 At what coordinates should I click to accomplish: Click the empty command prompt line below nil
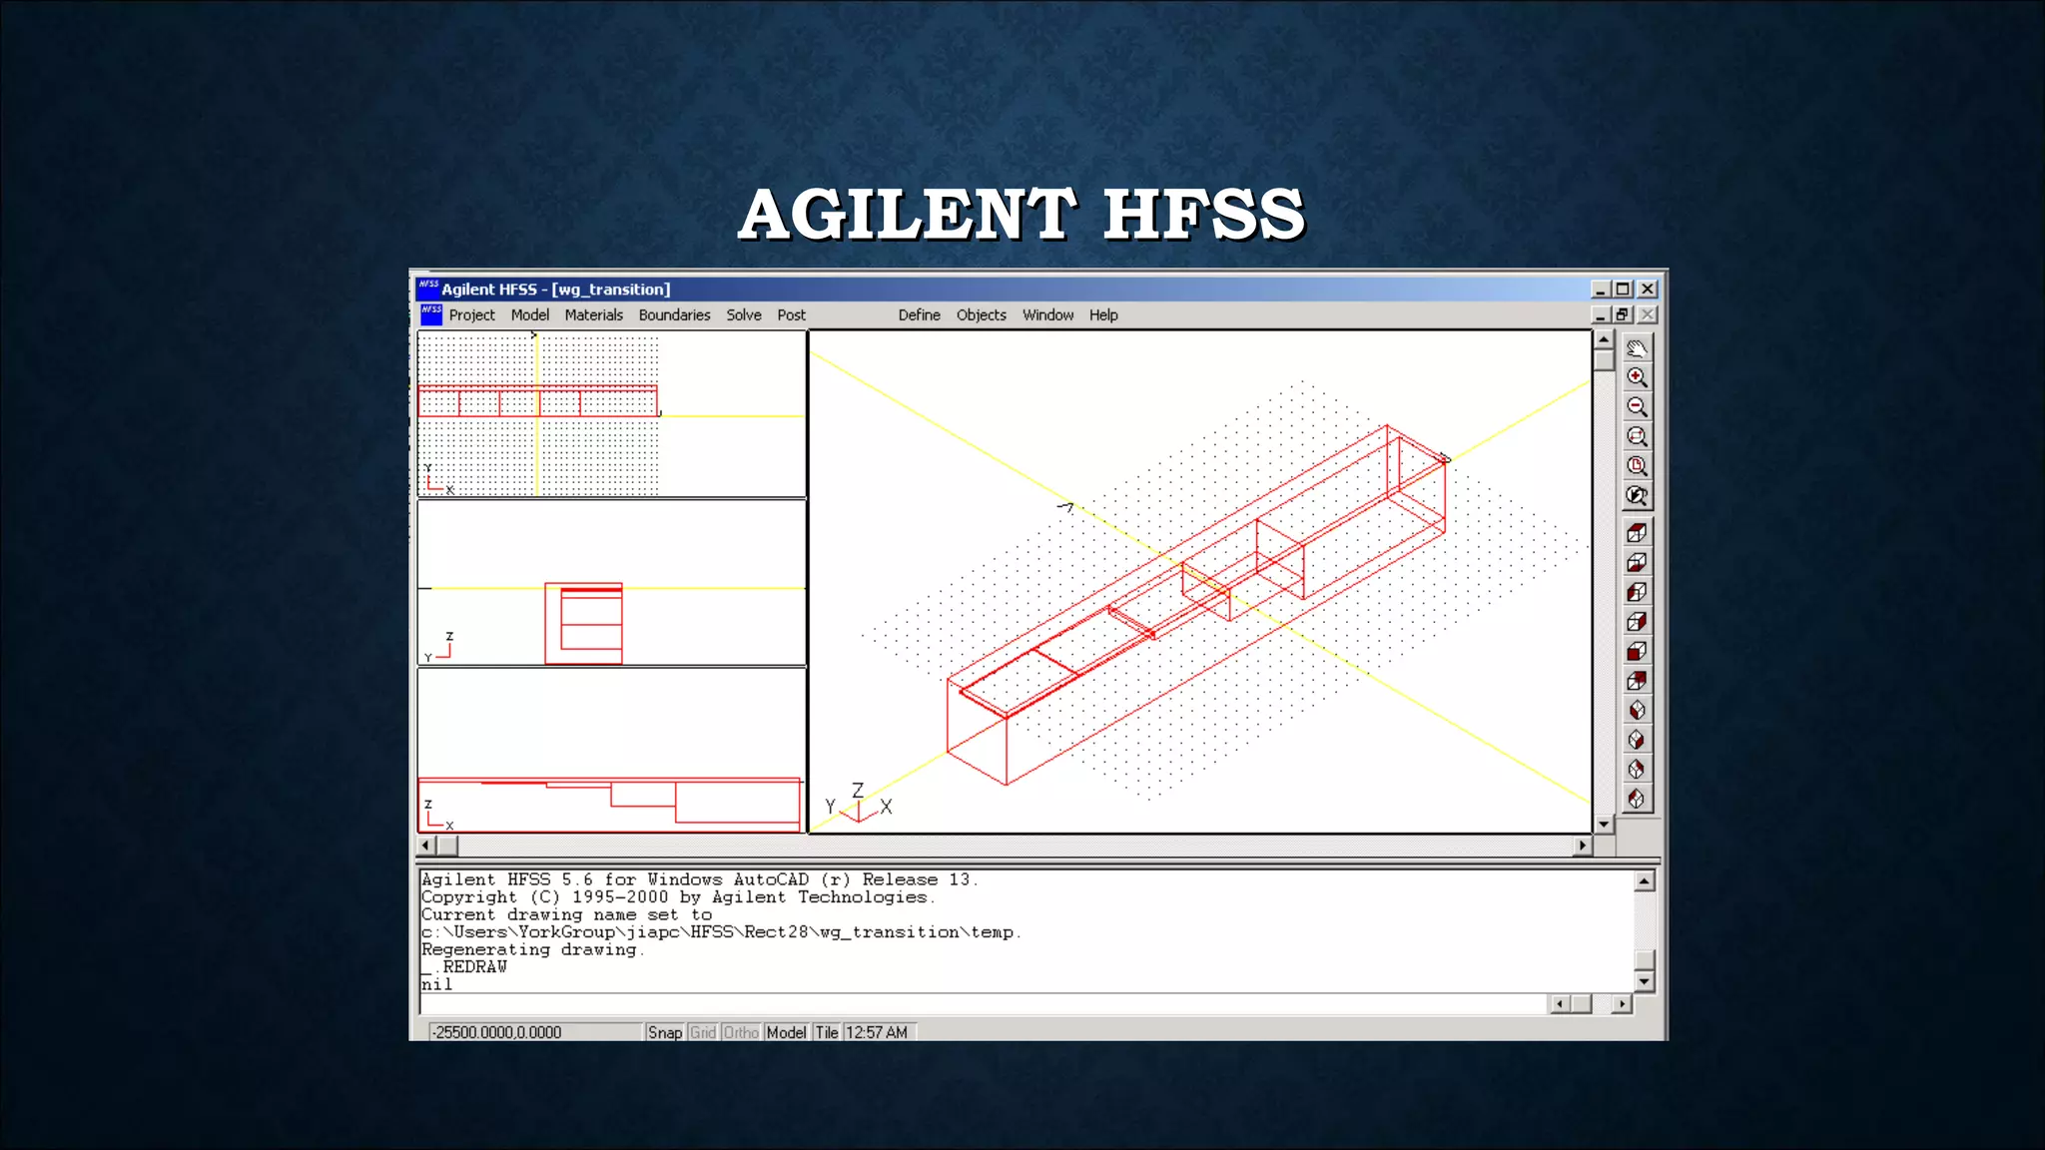(x=982, y=1003)
